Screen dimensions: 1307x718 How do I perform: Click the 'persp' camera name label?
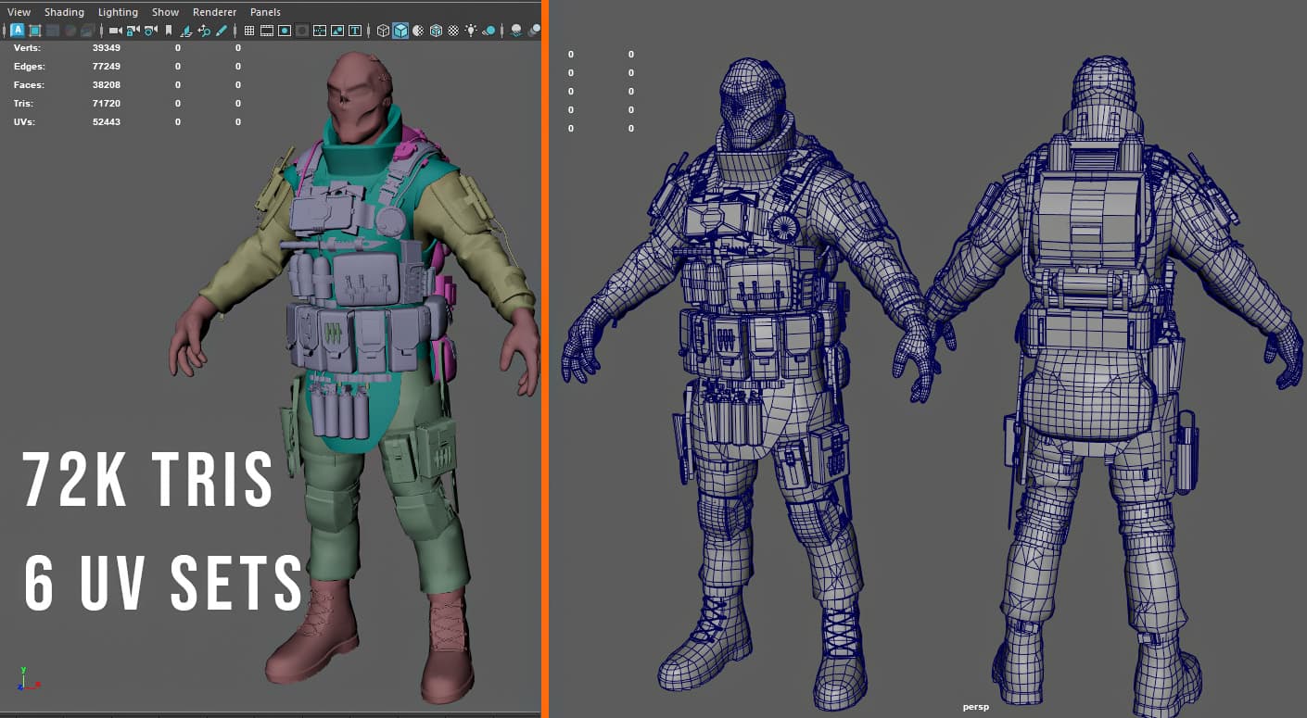[x=975, y=707]
